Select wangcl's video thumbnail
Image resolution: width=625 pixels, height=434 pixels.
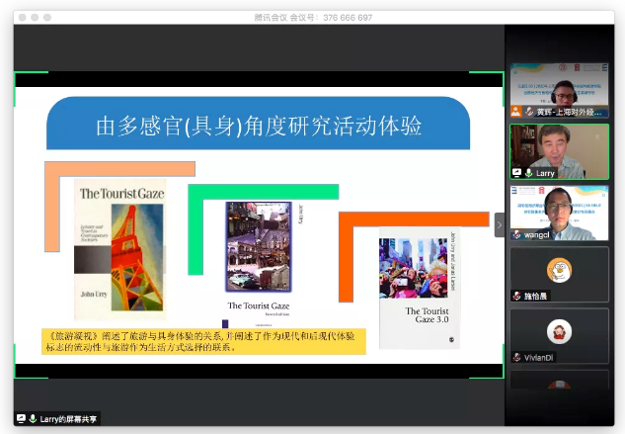(559, 210)
